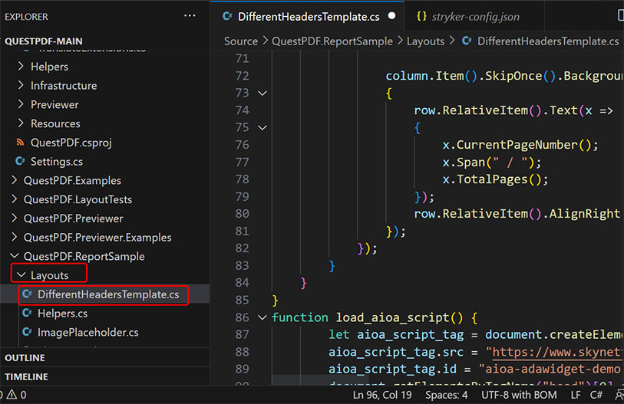The height and width of the screenshot is (404, 624).
Task: Click the split editor icon at top right
Action: click(x=619, y=16)
